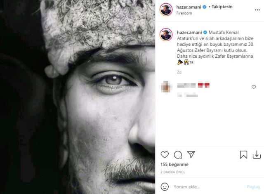Click the 'Takiptesin' following button

pos(222,7)
